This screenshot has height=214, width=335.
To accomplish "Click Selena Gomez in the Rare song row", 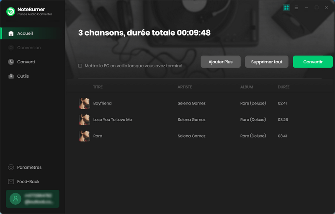I will [x=192, y=136].
